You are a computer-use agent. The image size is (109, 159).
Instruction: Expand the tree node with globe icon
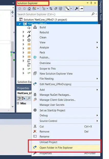(23, 40)
